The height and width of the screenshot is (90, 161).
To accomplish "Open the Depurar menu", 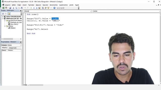I will [x=38, y=5].
